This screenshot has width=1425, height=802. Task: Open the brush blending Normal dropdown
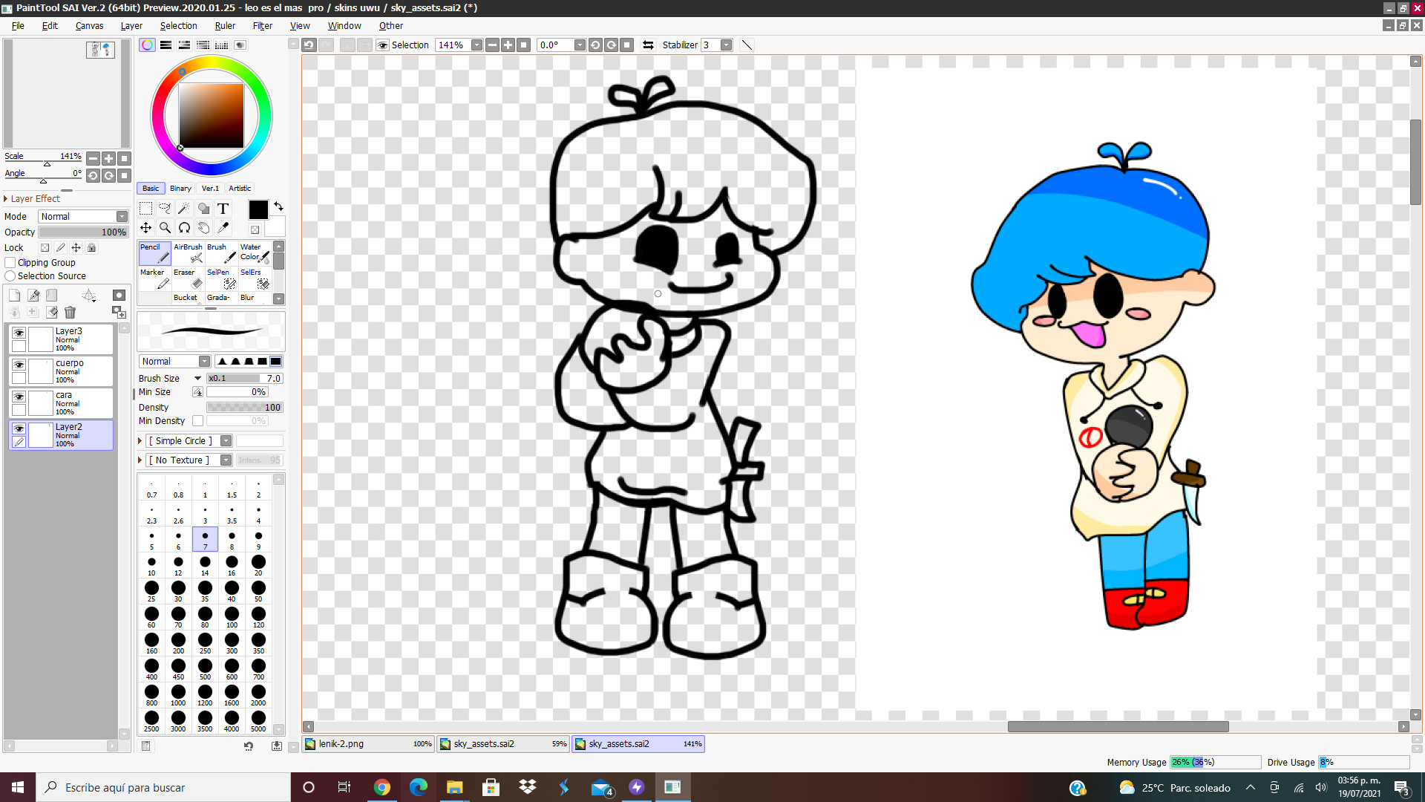pos(174,362)
